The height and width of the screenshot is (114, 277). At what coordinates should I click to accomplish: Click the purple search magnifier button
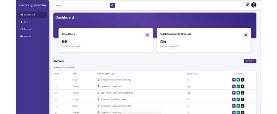(x=112, y=5)
